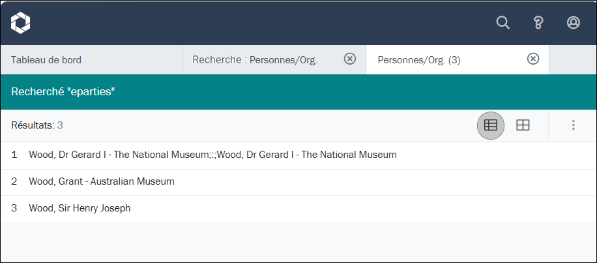Close the Recherche : Personnes/Org. tab
Image resolution: width=597 pixels, height=263 pixels.
click(x=349, y=59)
